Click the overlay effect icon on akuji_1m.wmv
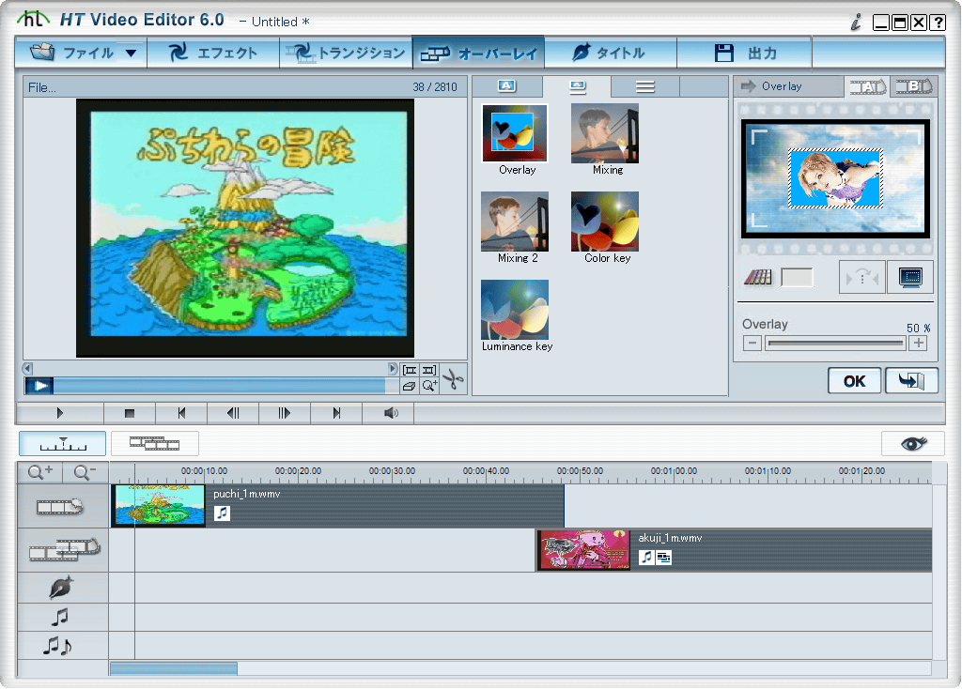962x689 pixels. click(663, 558)
